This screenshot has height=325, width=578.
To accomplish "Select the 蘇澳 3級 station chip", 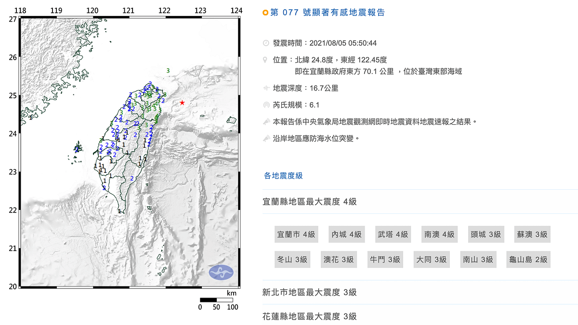I will point(532,234).
